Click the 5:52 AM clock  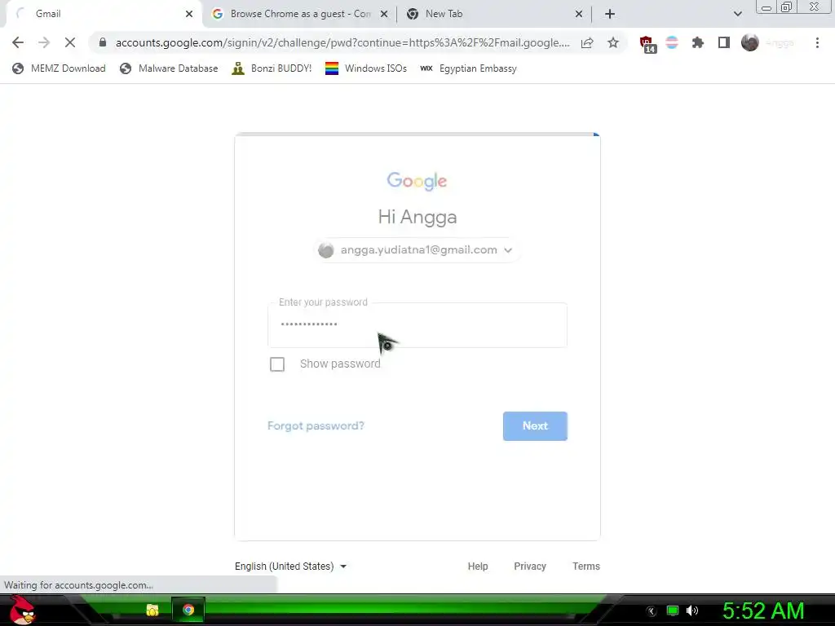pos(762,611)
